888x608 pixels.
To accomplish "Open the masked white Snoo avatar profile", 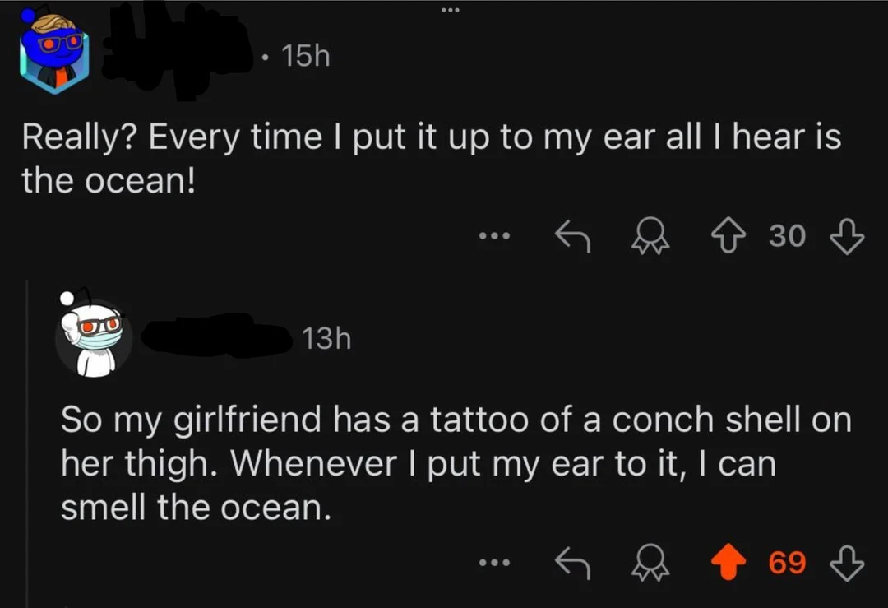I will [x=94, y=334].
